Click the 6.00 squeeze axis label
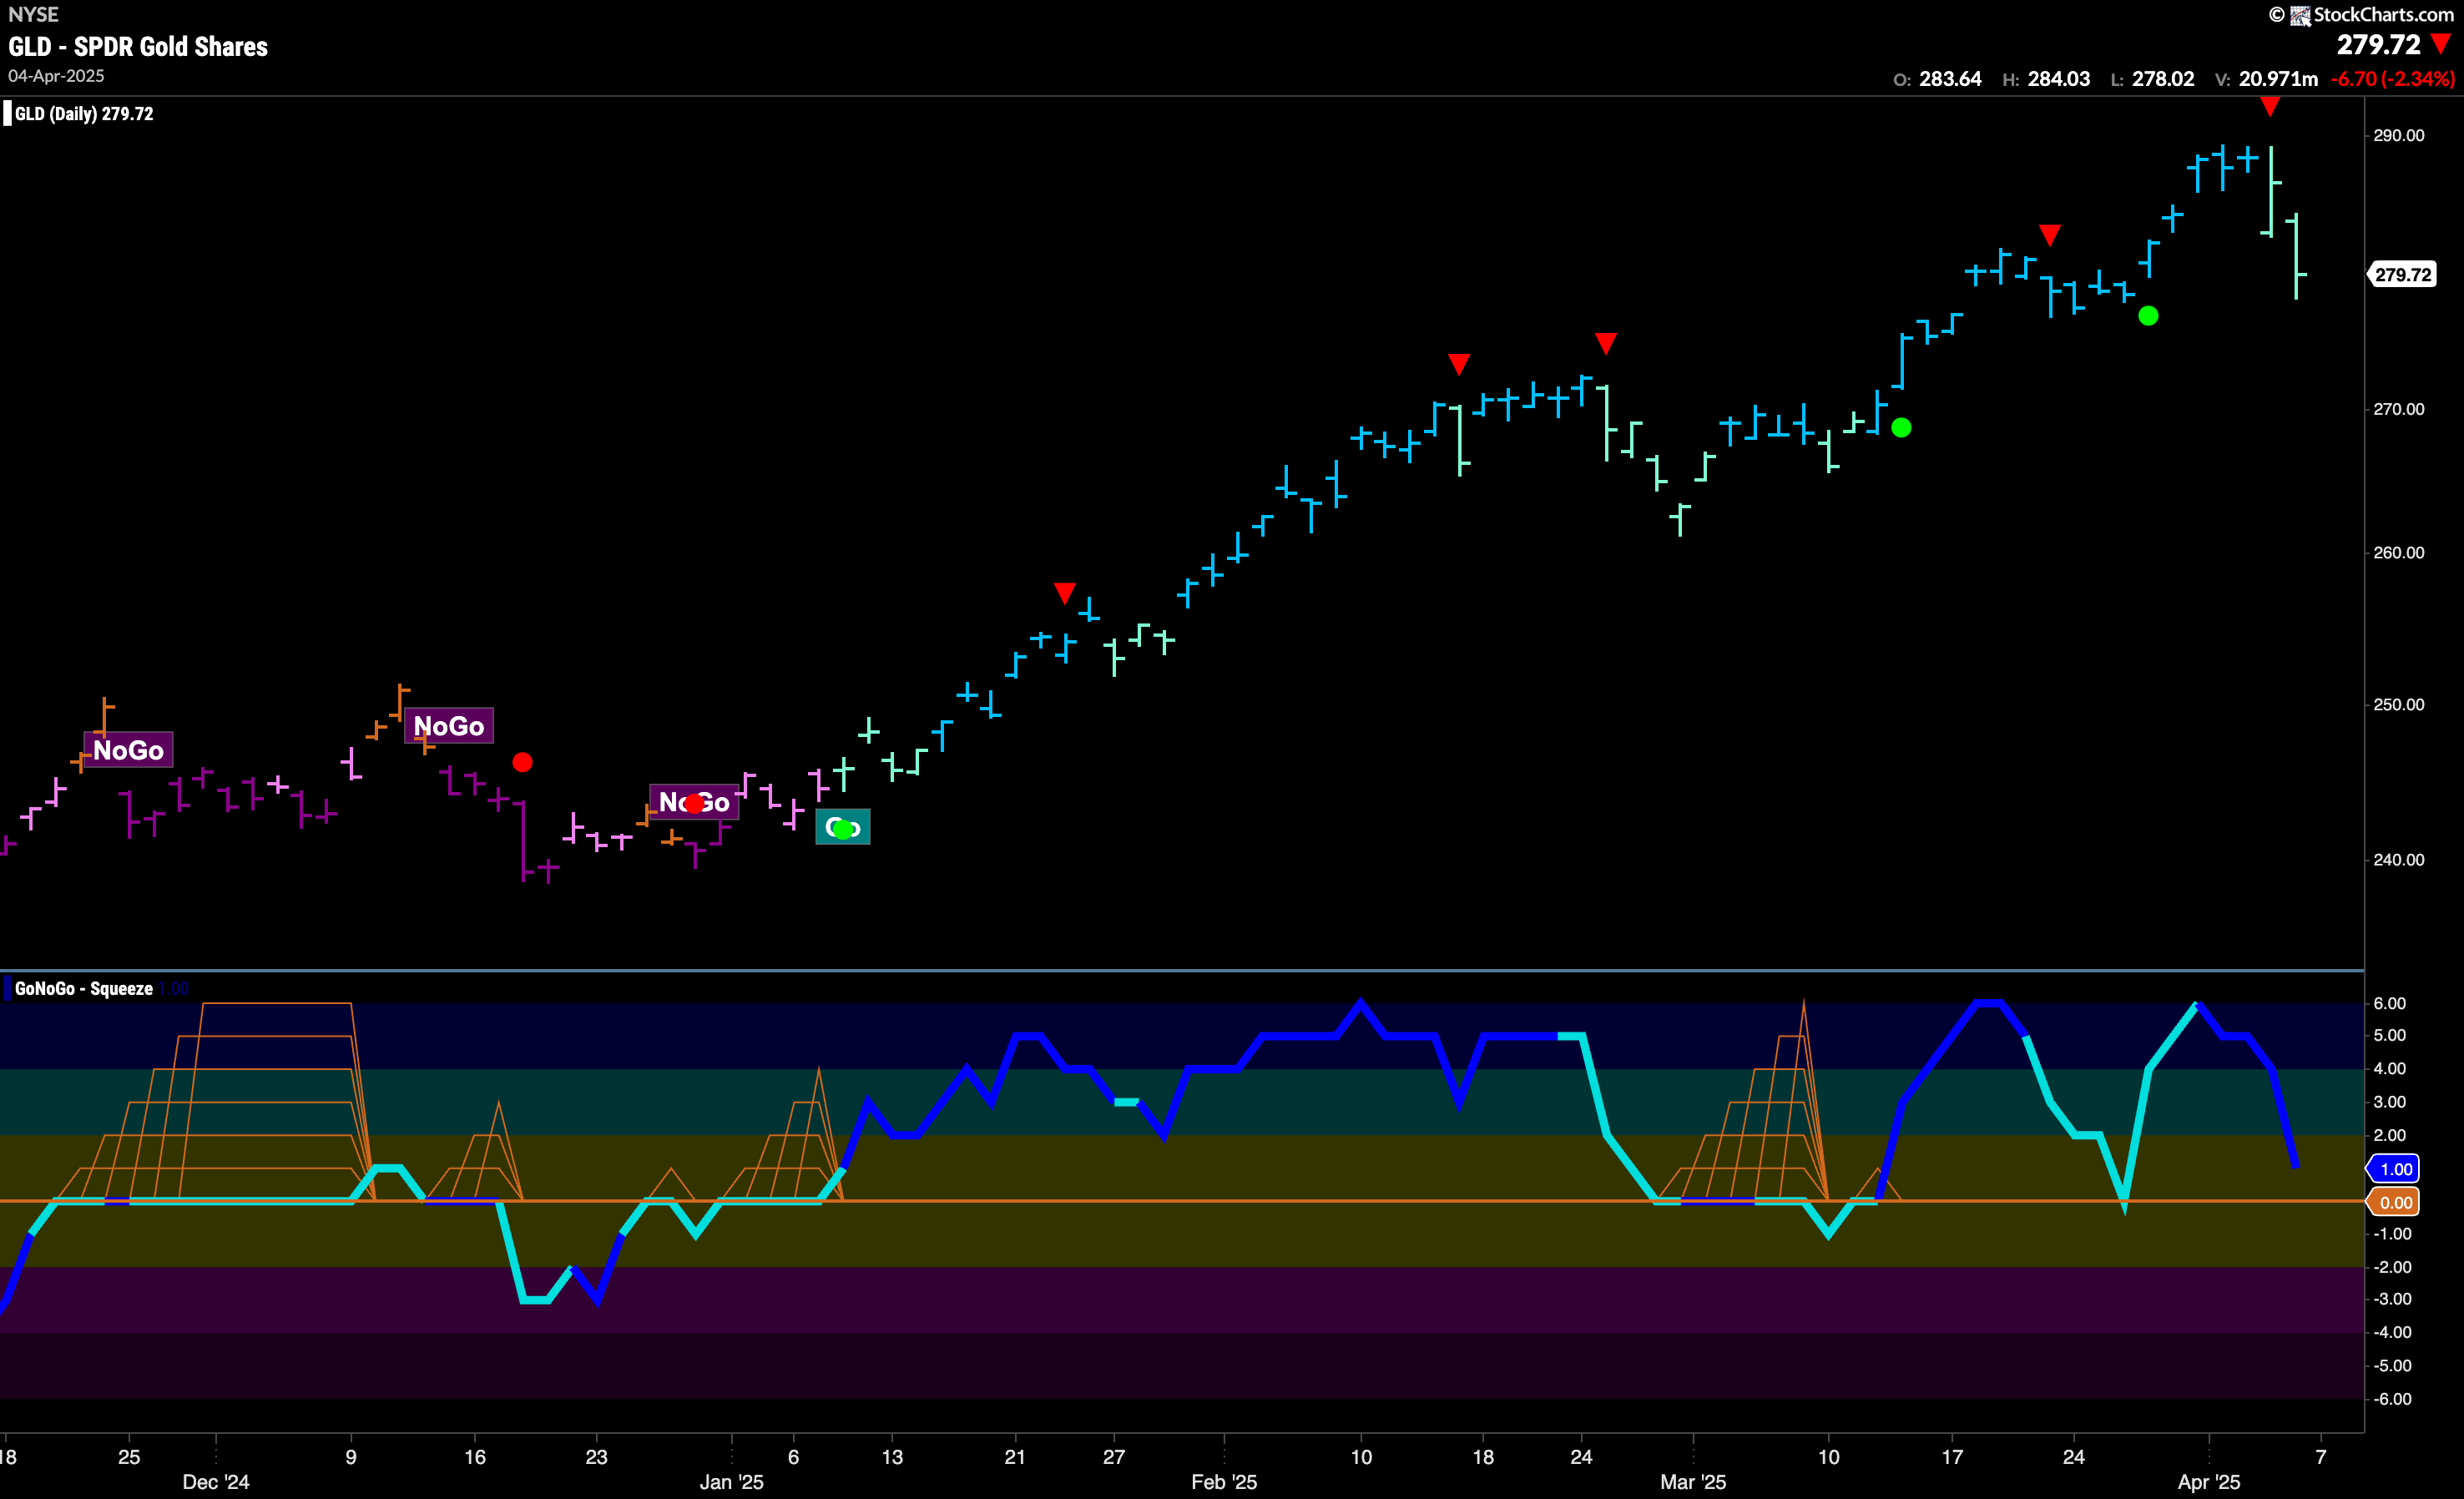This screenshot has width=2464, height=1499. (2390, 1004)
